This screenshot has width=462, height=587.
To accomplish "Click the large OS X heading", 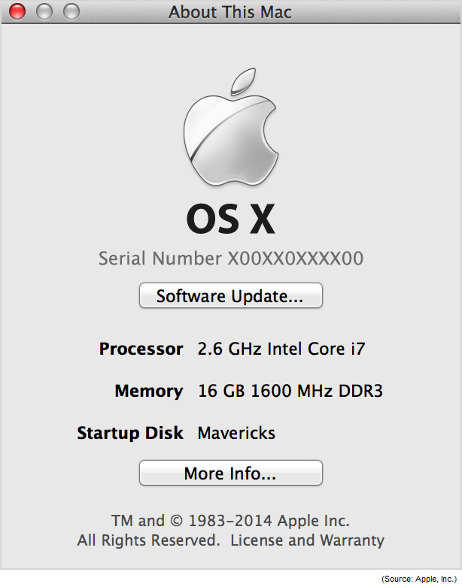I will pos(230,219).
